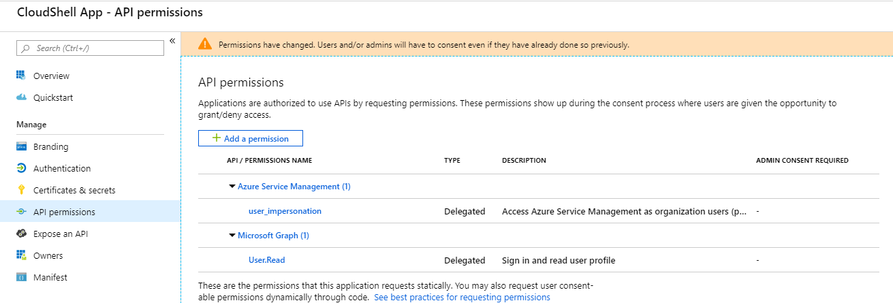This screenshot has height=303, width=893.
Task: Open the User.Read permission link
Action: pos(266,260)
